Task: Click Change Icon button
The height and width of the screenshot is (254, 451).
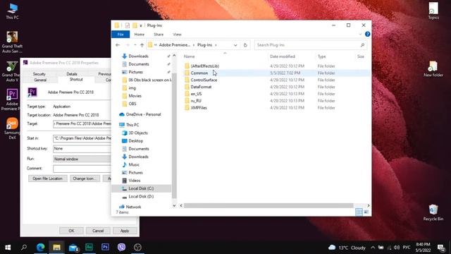Action: tap(85, 179)
